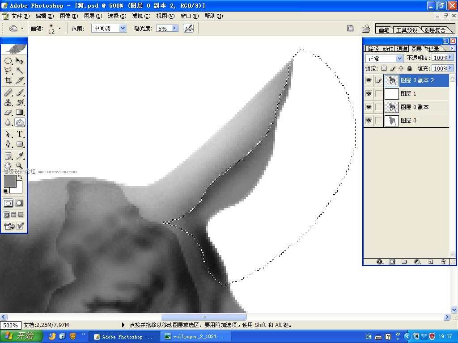Click the foreground gray color swatch
The image size is (458, 343).
click(10, 181)
